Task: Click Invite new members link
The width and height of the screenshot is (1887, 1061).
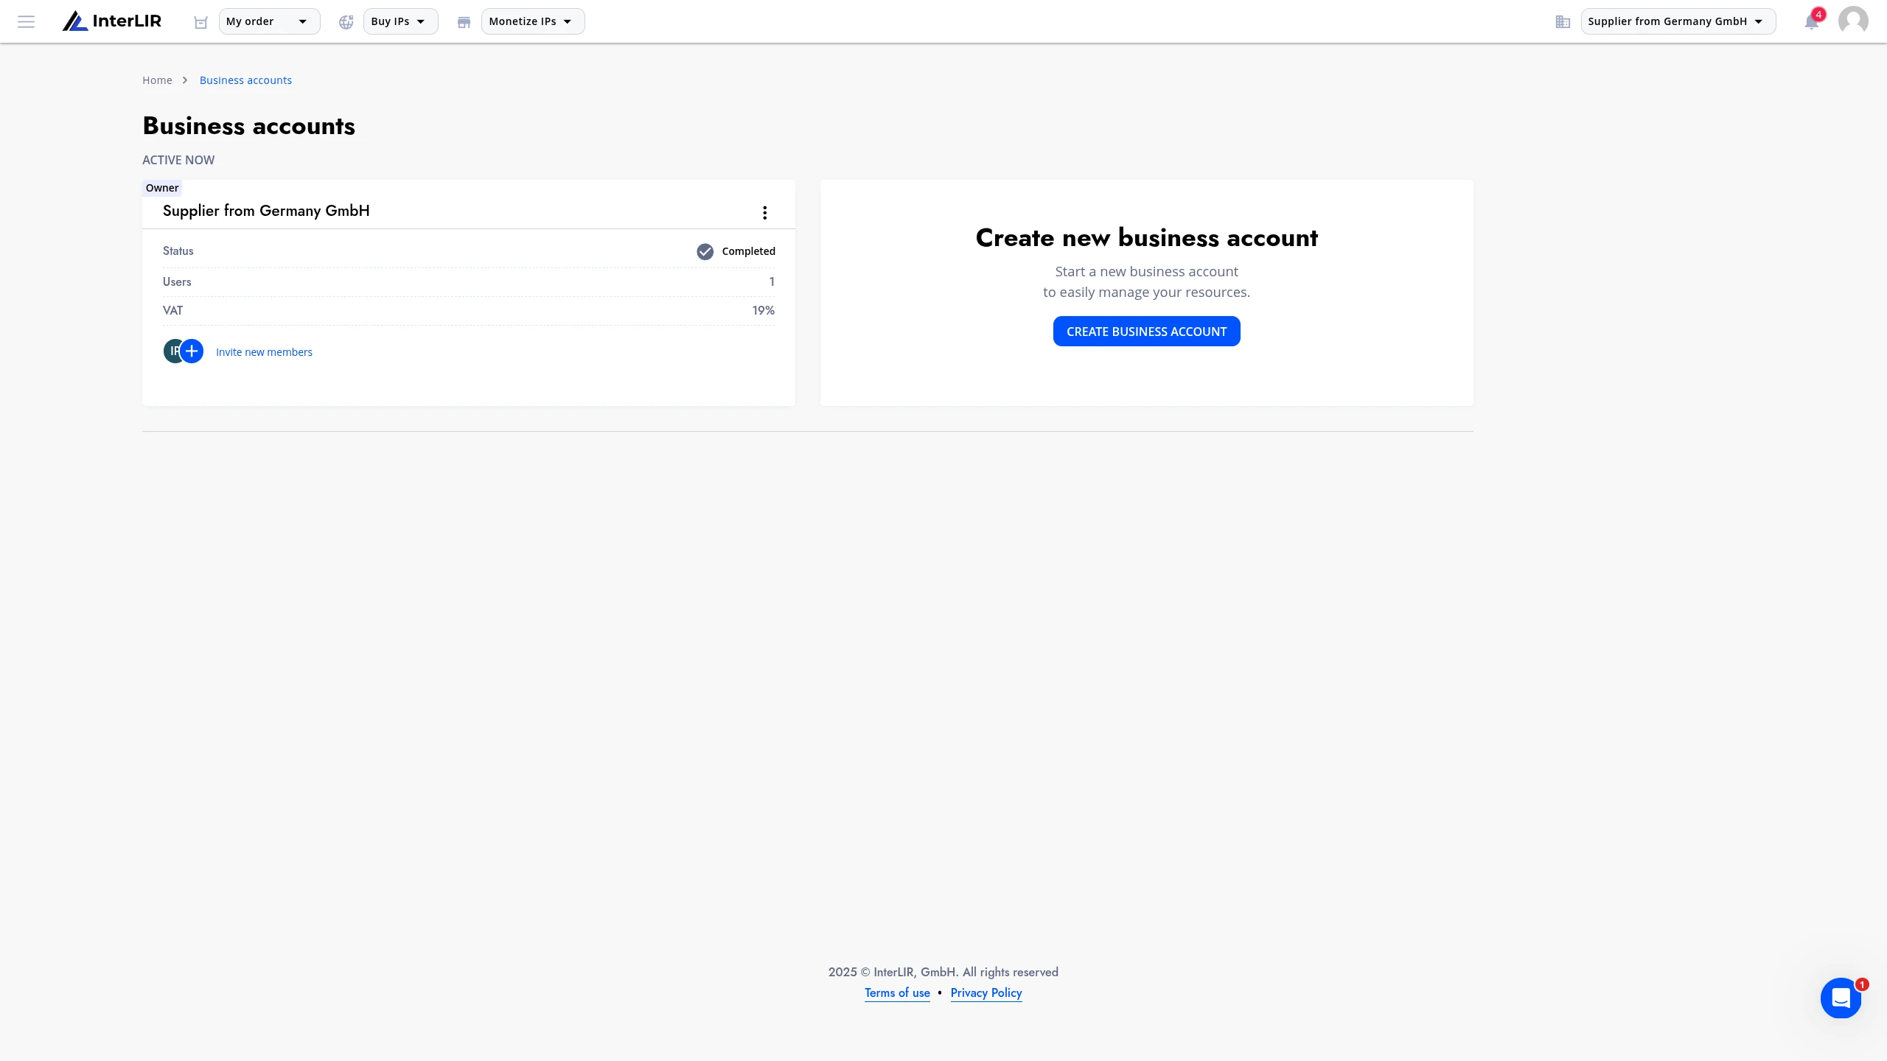Action: 264,352
